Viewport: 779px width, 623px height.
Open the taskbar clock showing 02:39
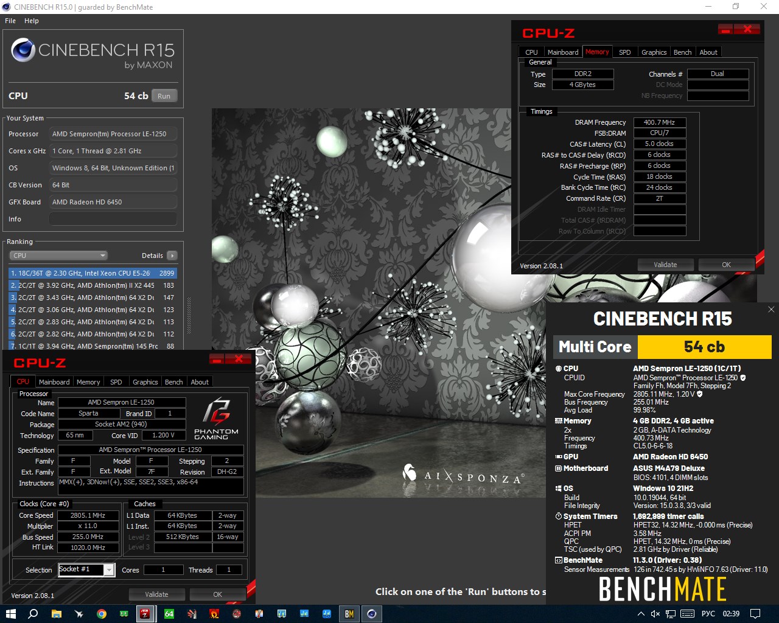point(731,614)
